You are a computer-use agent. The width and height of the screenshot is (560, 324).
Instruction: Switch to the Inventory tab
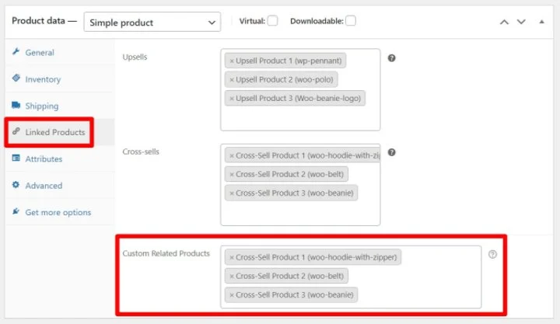click(43, 79)
